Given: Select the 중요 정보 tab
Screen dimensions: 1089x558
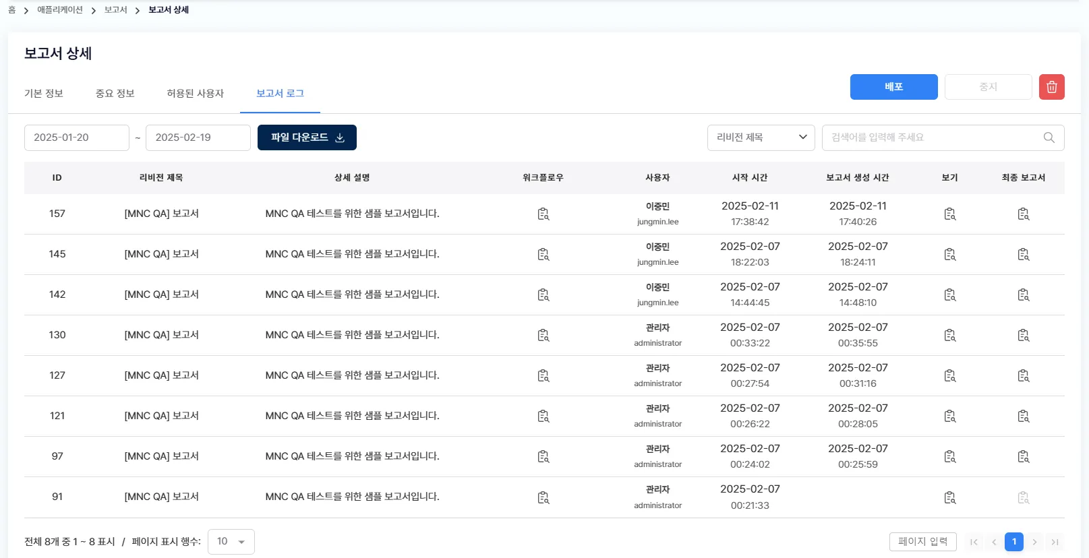Looking at the screenshot, I should tap(115, 94).
